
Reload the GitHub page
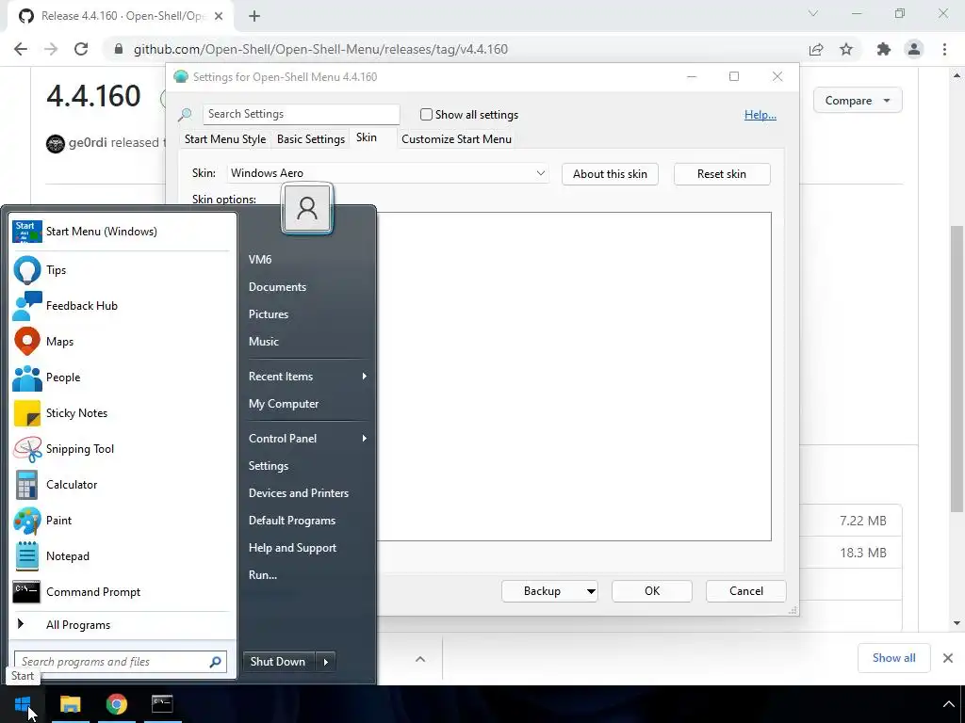click(x=81, y=49)
